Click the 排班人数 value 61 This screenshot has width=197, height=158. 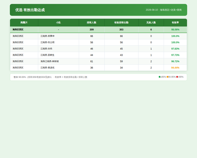click(92, 61)
